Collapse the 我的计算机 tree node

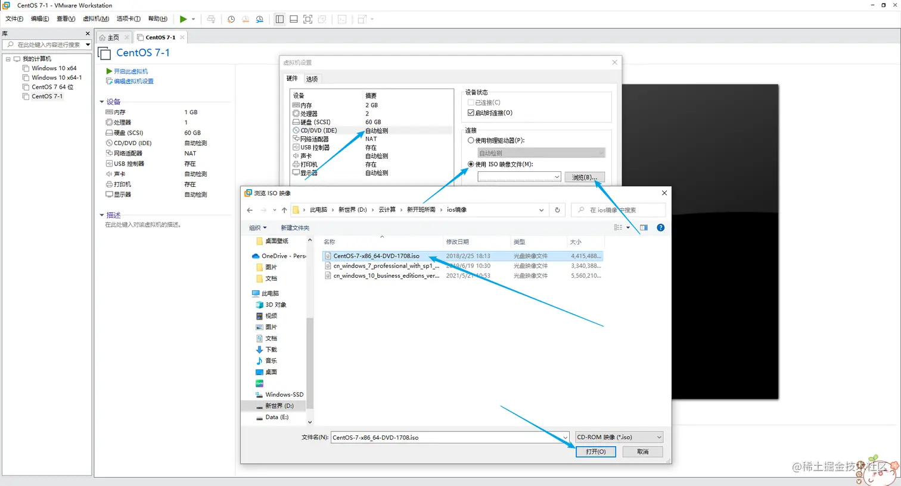[x=8, y=59]
